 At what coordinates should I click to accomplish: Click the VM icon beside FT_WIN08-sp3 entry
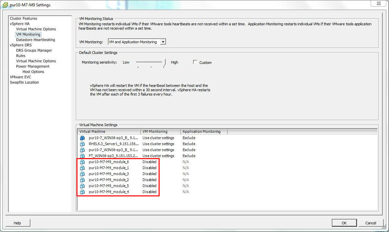(82, 156)
